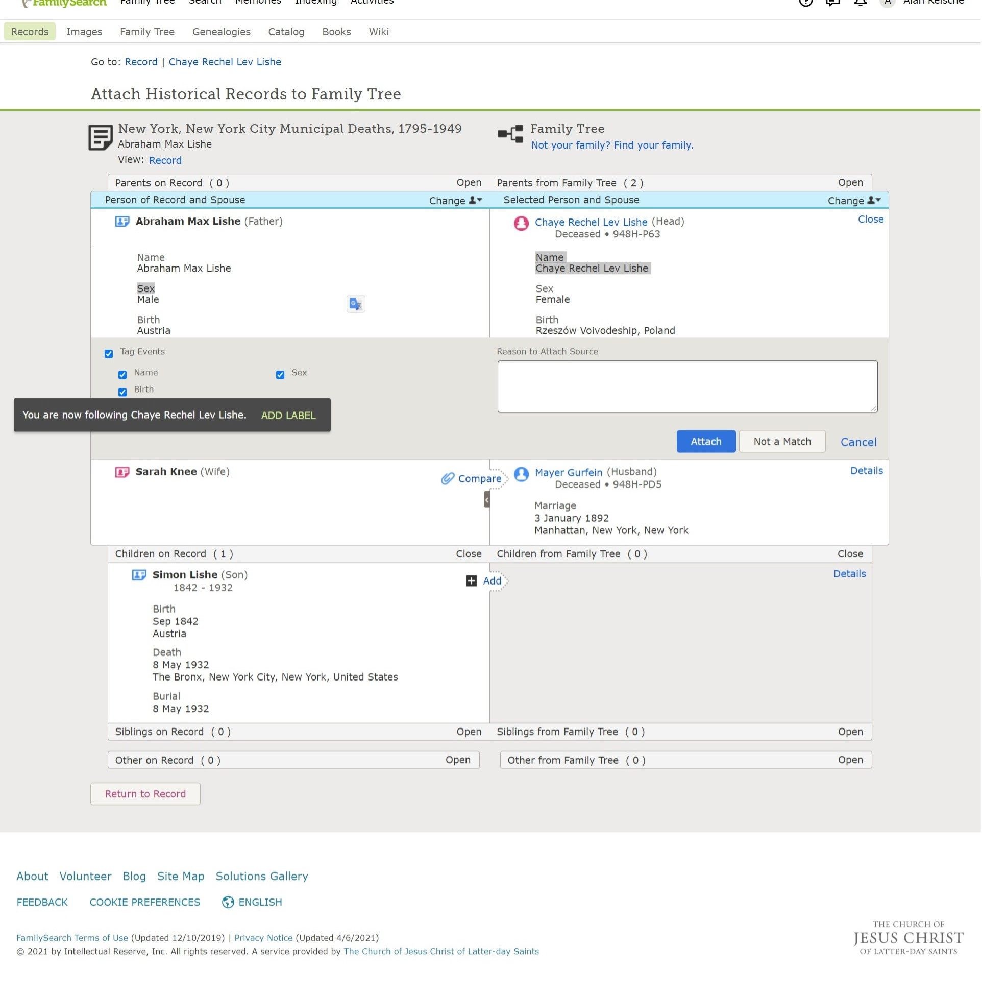The width and height of the screenshot is (982, 996).
Task: Click the Google Translate icon
Action: [x=356, y=304]
